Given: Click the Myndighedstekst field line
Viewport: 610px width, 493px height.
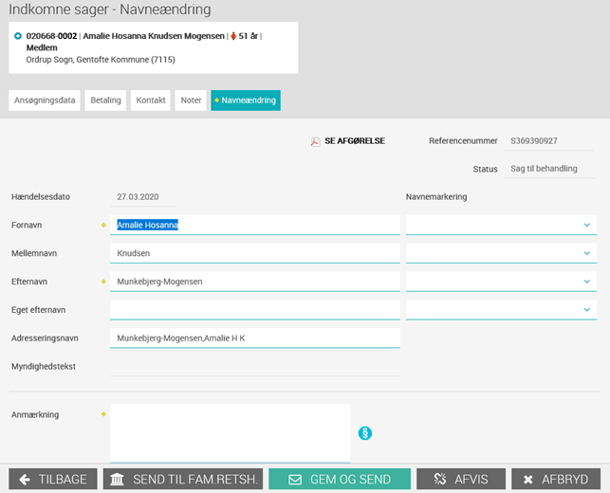Looking at the screenshot, I should 255,367.
